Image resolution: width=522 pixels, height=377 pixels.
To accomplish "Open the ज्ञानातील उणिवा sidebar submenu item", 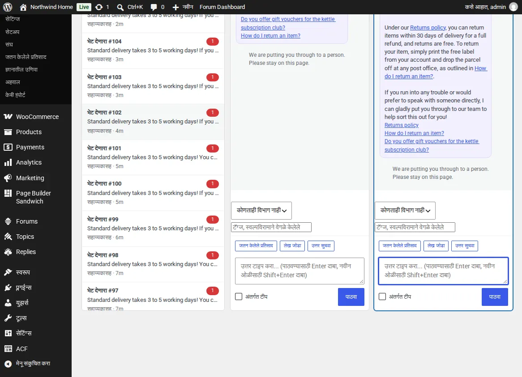I will tap(21, 69).
